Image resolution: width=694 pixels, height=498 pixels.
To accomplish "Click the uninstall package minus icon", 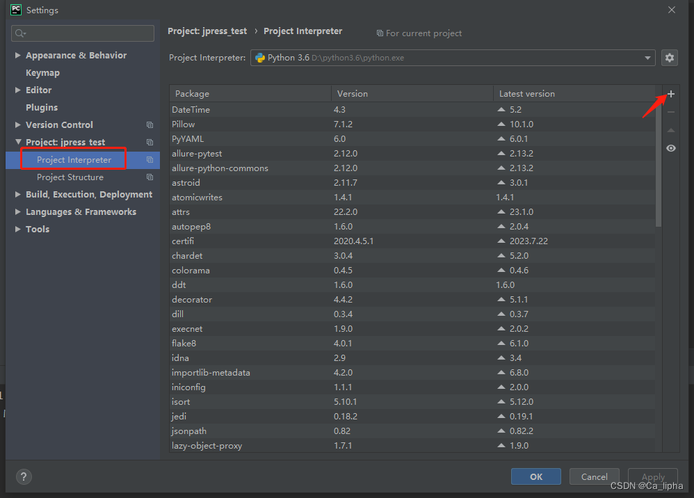I will [671, 112].
